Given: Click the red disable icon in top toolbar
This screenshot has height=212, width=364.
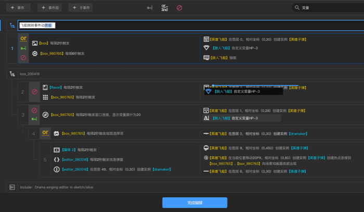Looking at the screenshot, I should [179, 8].
